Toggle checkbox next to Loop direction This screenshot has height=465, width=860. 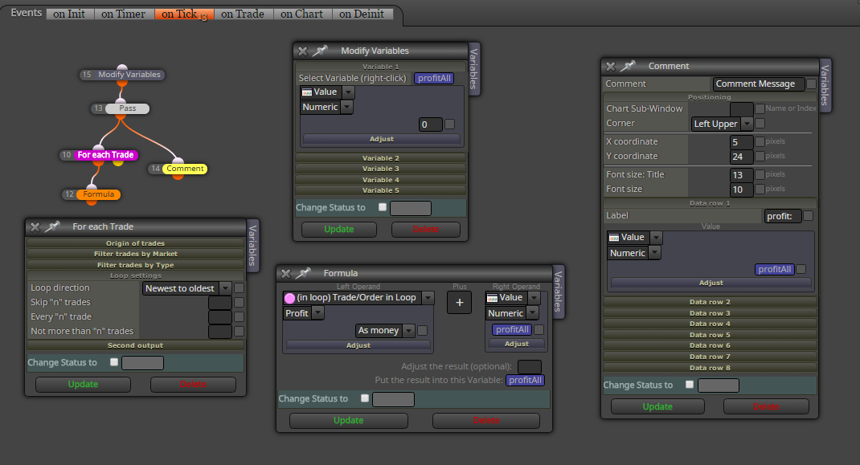[x=240, y=288]
